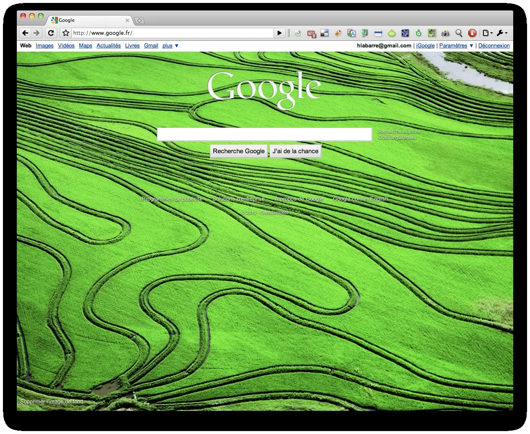
Task: Open Google.com in English link
Action: tap(360, 199)
